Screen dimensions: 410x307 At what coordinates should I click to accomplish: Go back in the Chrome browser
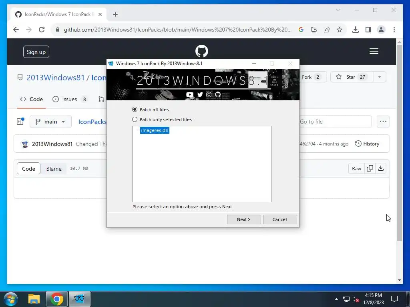[x=16, y=30]
